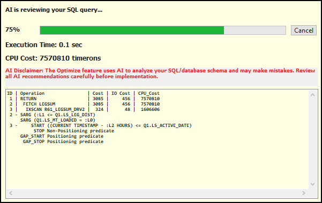Click the 'Operation' column header
Image resolution: width=322 pixels, height=203 pixels.
pyautogui.click(x=32, y=93)
